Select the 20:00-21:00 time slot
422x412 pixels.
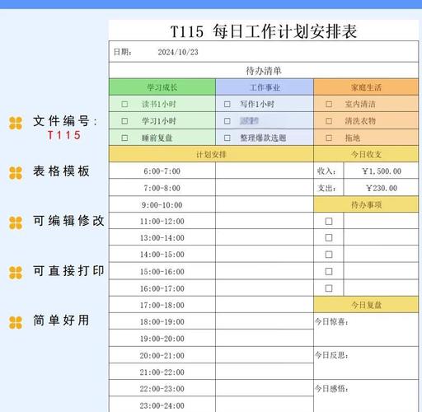tap(162, 355)
